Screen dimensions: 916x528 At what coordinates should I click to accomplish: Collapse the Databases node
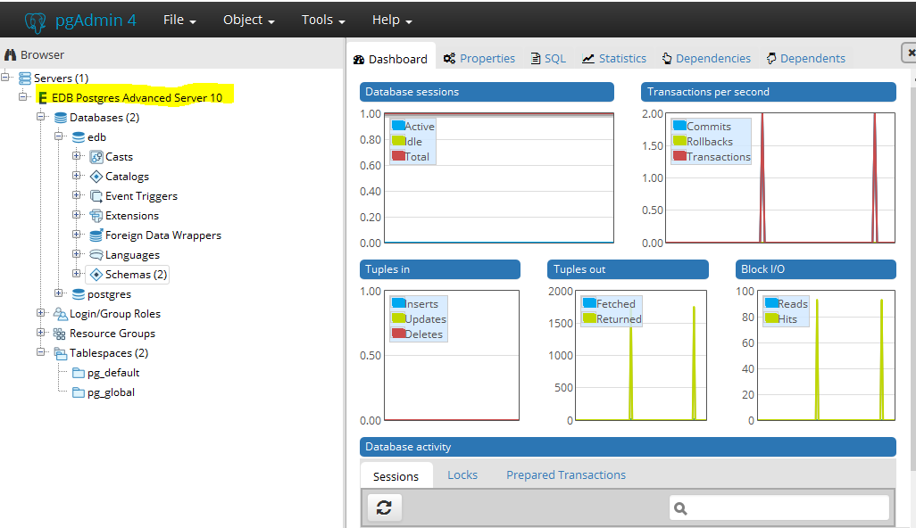tap(41, 116)
